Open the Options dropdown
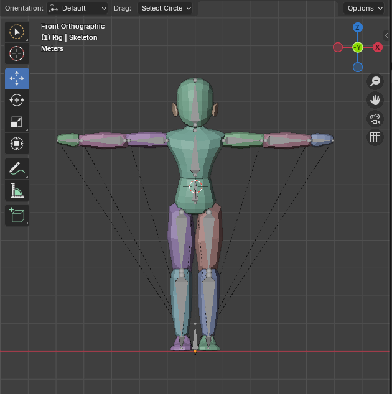Viewport: 392px width, 394px height. click(x=363, y=8)
